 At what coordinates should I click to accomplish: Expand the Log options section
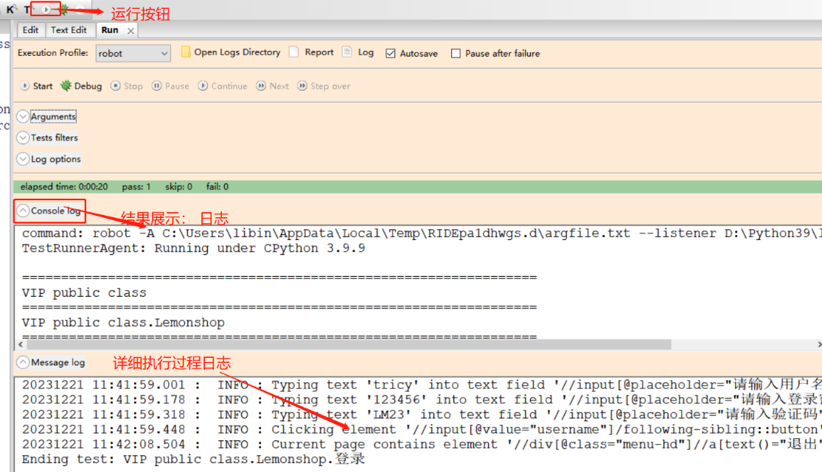coord(23,159)
